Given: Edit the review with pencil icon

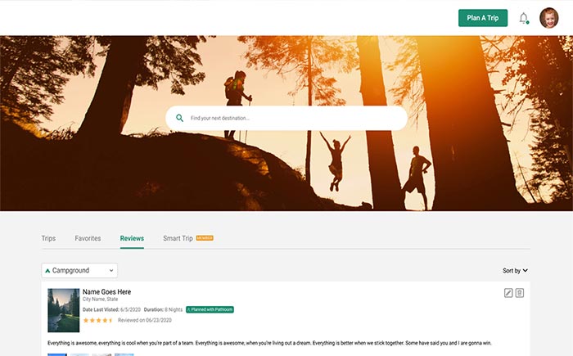Looking at the screenshot, I should pyautogui.click(x=508, y=293).
